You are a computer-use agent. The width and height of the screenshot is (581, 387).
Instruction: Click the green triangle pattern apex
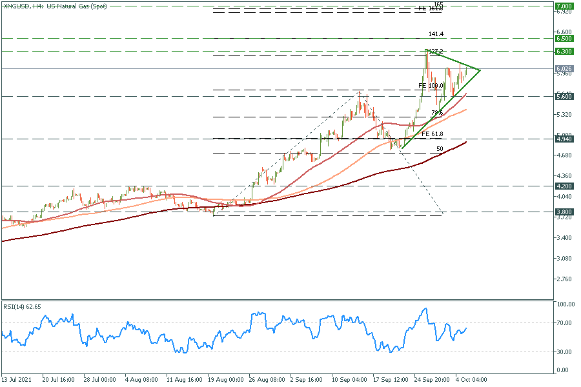[481, 69]
